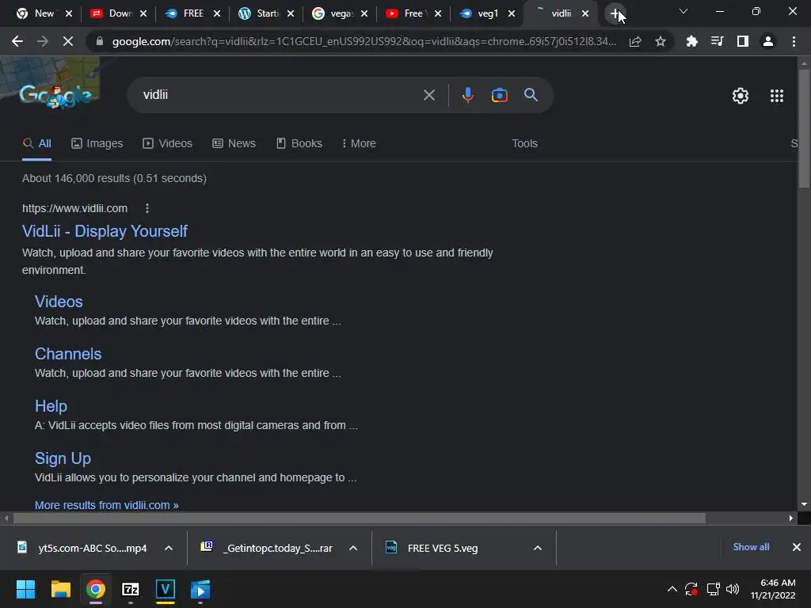The width and height of the screenshot is (811, 608).
Task: Open the Extensions puzzle icon
Action: click(x=691, y=41)
